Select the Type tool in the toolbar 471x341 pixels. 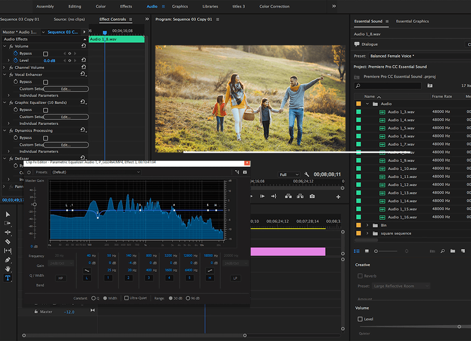(8, 278)
